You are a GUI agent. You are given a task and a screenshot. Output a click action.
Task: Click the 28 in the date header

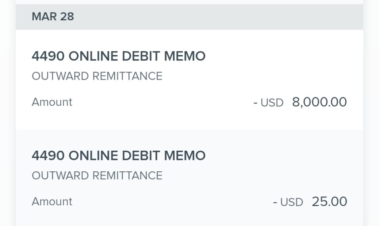tap(67, 17)
